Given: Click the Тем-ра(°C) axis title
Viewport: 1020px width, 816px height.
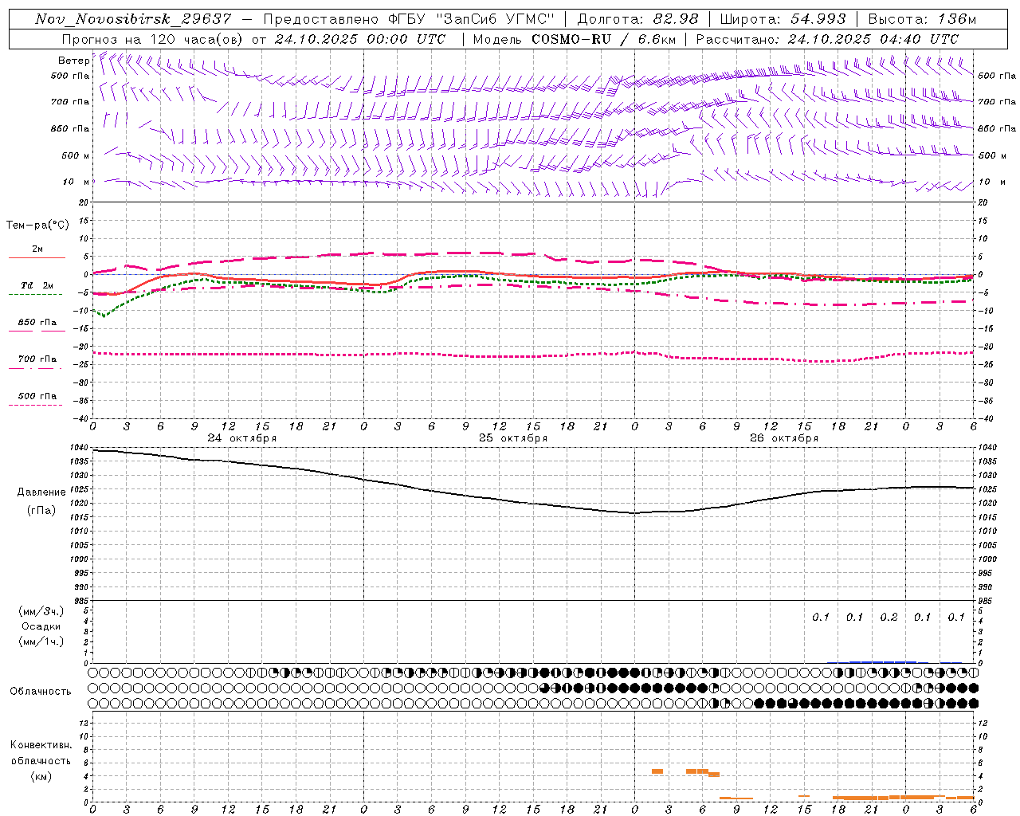Looking at the screenshot, I should point(37,226).
